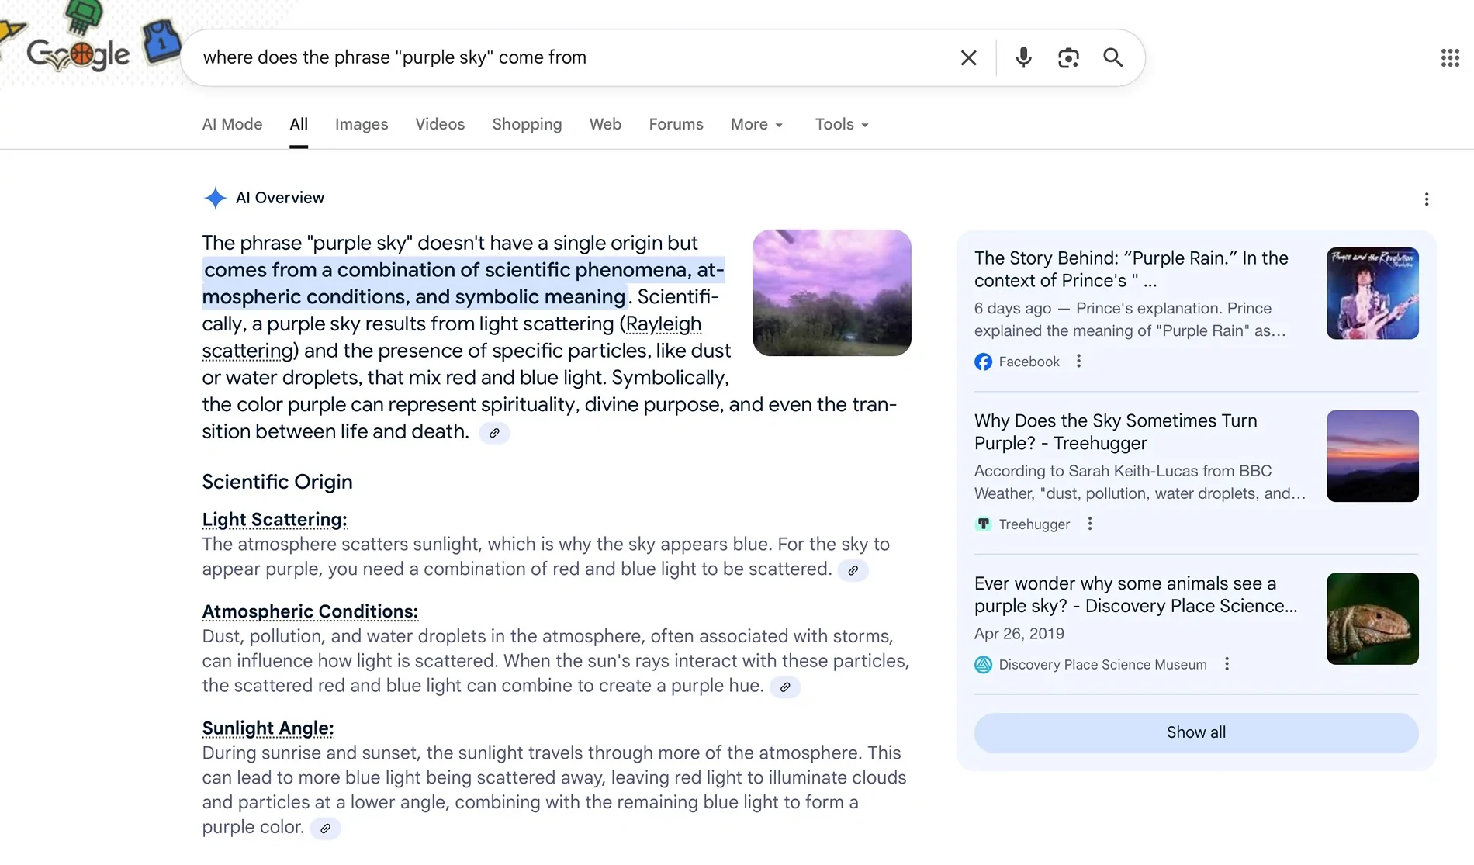This screenshot has width=1474, height=865.
Task: Open source link icon after 'life and death'
Action: pos(494,433)
